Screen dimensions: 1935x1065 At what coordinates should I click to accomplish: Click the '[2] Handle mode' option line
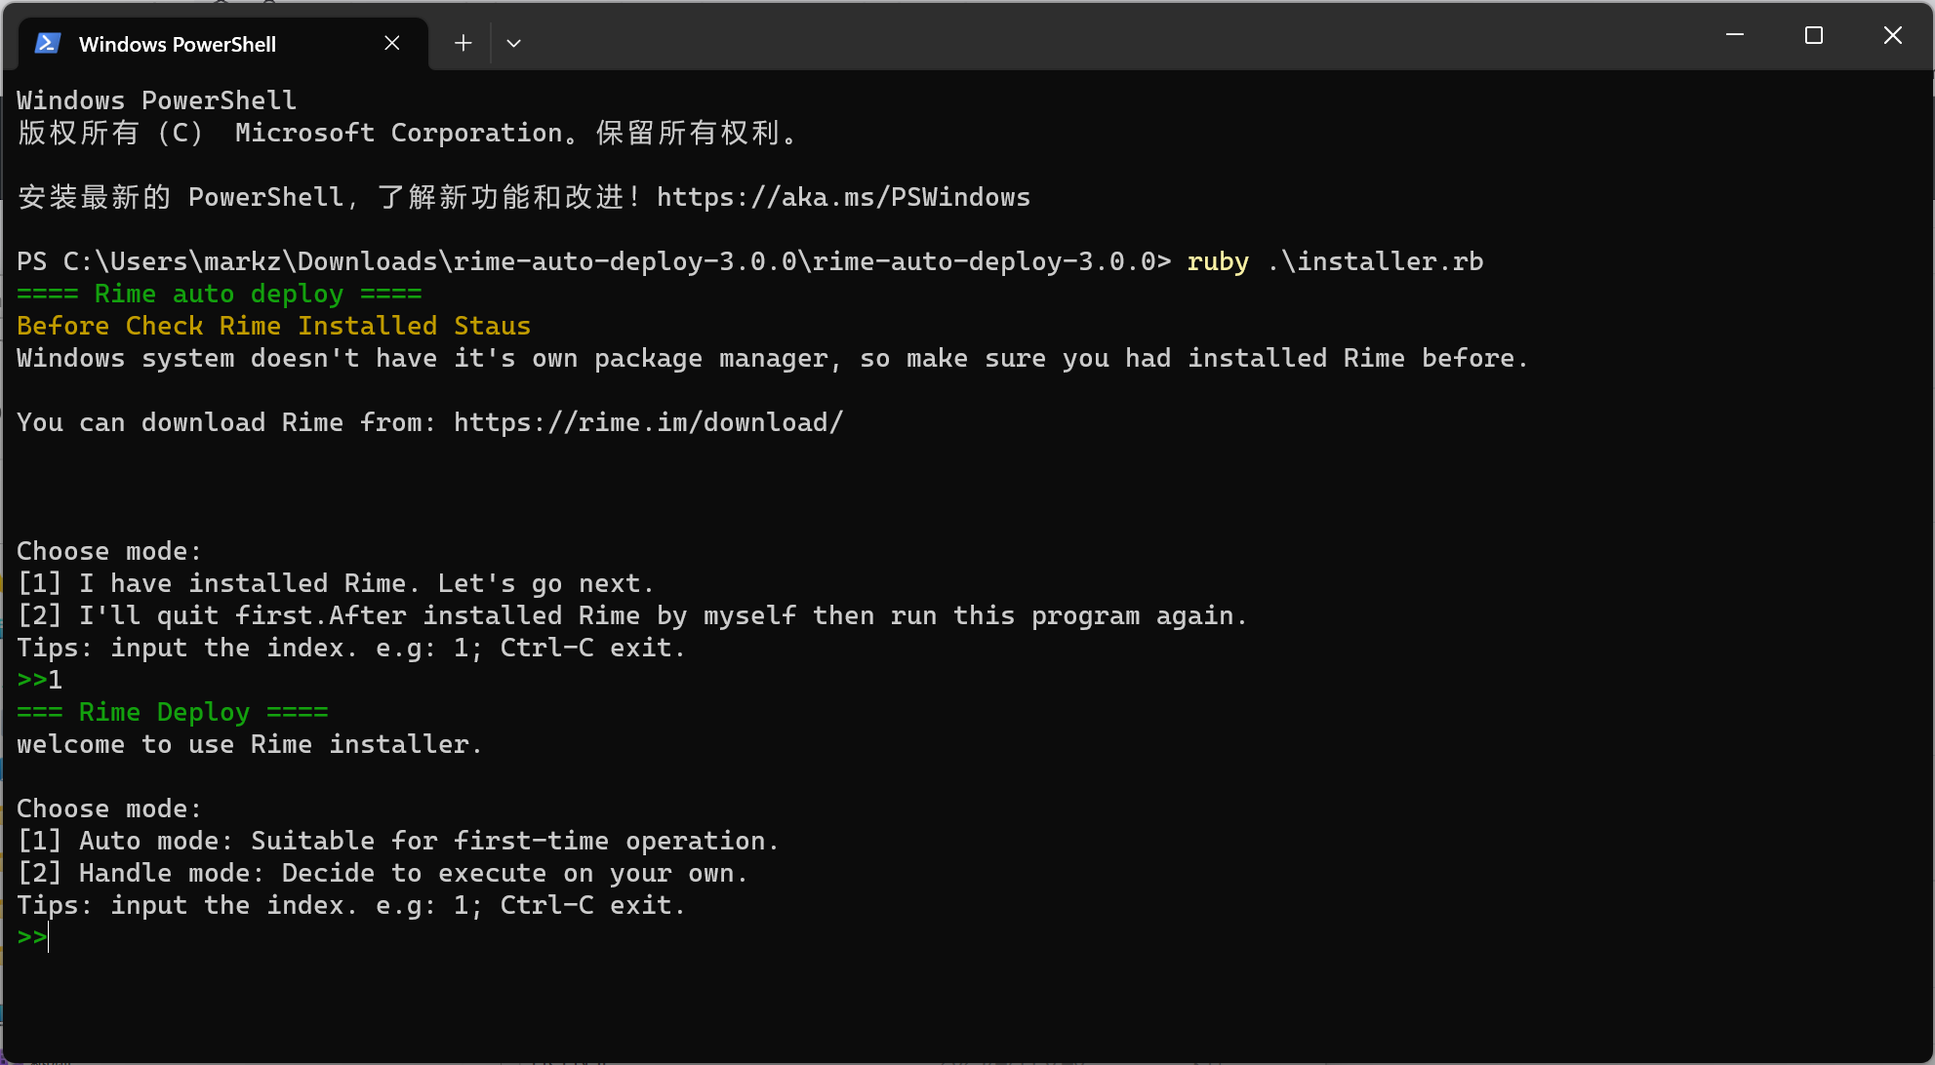(383, 873)
